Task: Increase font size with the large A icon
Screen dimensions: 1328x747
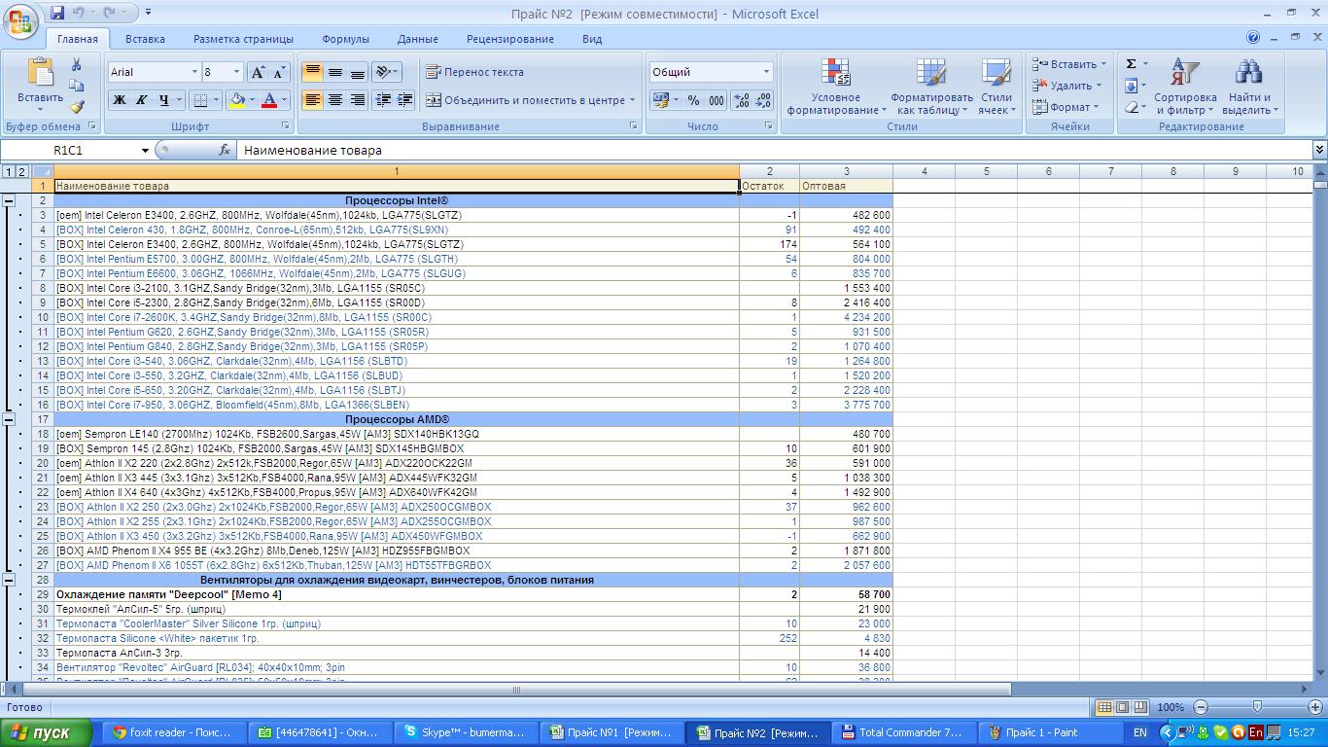Action: [x=258, y=72]
